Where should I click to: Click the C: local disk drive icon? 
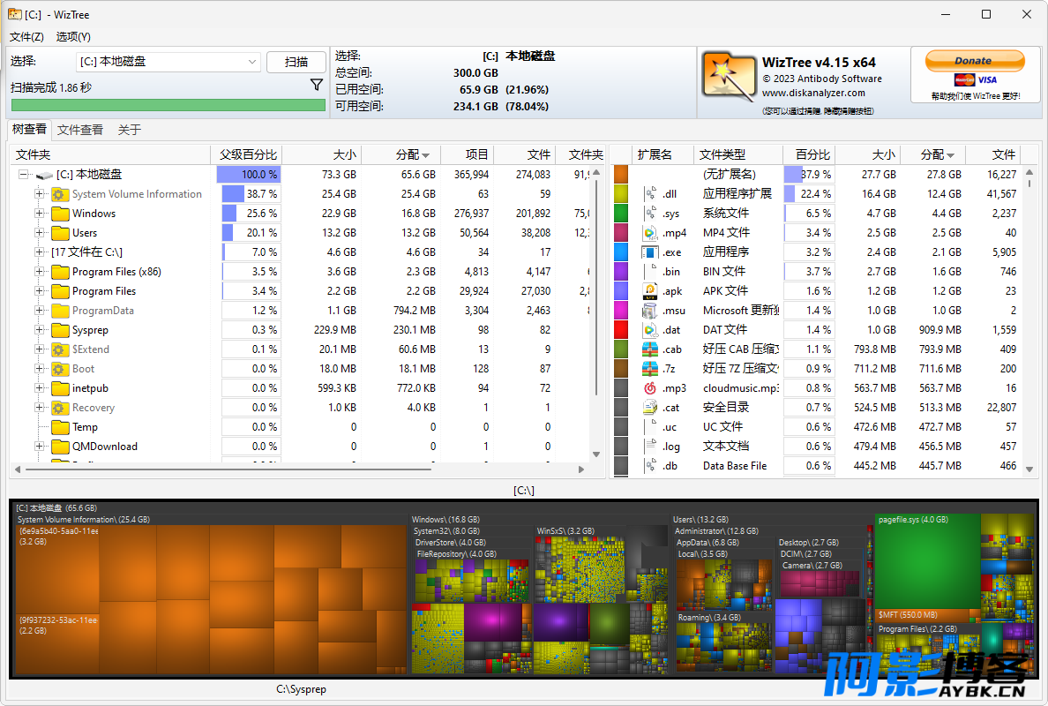point(44,175)
